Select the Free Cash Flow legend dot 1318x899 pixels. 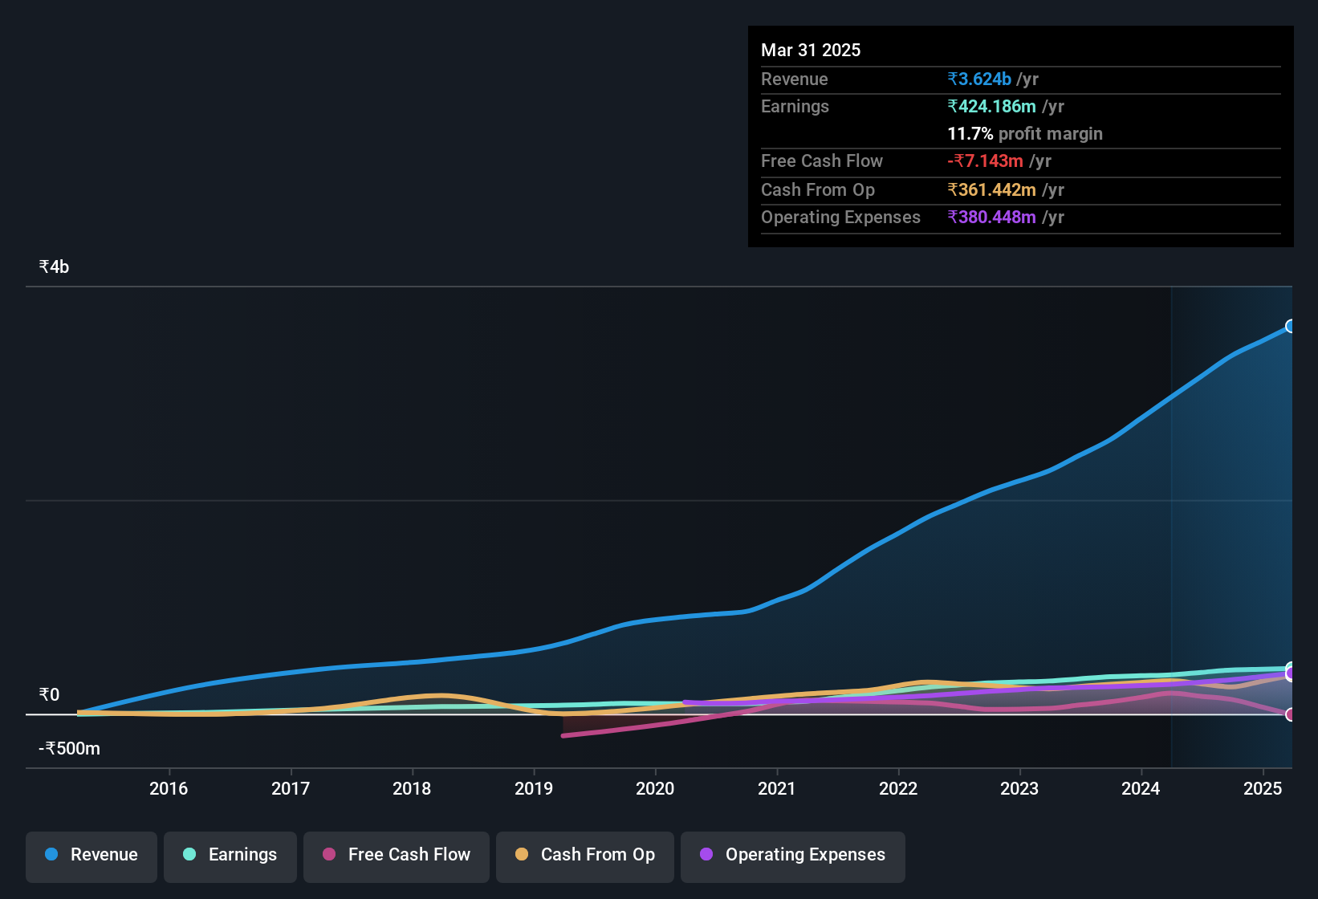(329, 855)
